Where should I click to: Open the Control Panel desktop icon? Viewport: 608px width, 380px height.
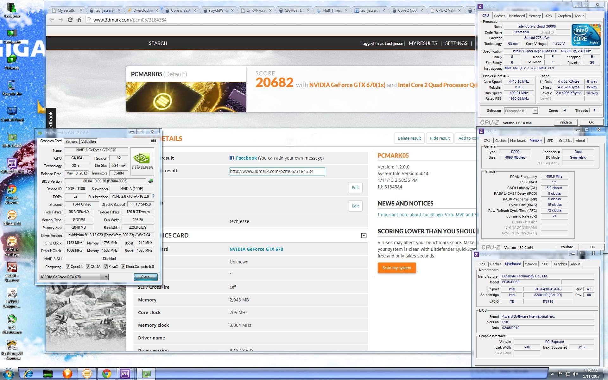tap(12, 114)
